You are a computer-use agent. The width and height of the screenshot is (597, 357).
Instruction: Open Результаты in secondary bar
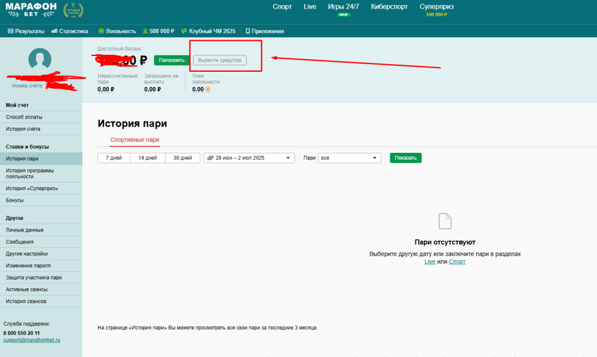(x=26, y=32)
